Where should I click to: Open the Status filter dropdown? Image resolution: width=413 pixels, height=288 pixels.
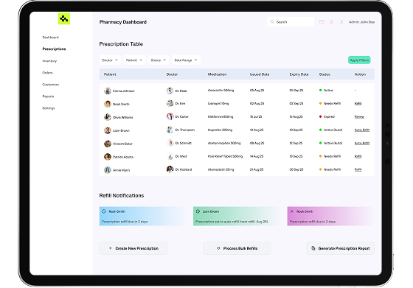point(159,60)
